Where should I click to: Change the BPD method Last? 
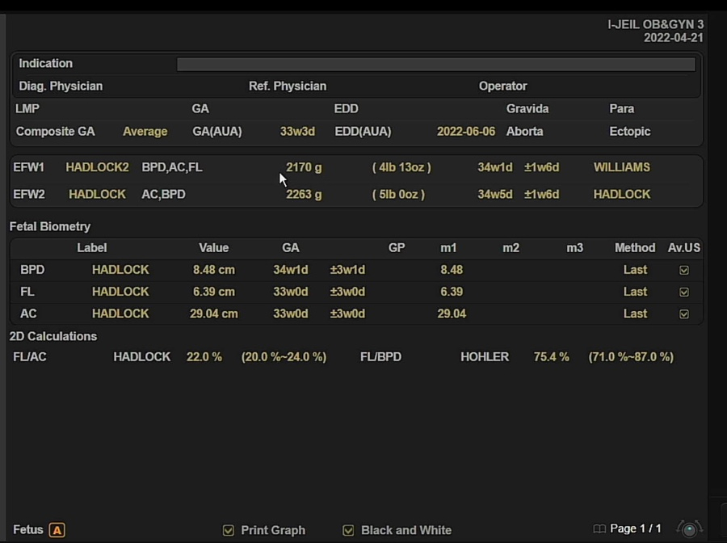click(635, 270)
